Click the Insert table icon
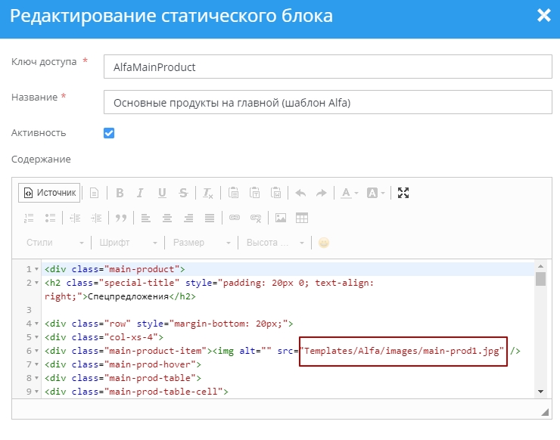 coord(302,218)
